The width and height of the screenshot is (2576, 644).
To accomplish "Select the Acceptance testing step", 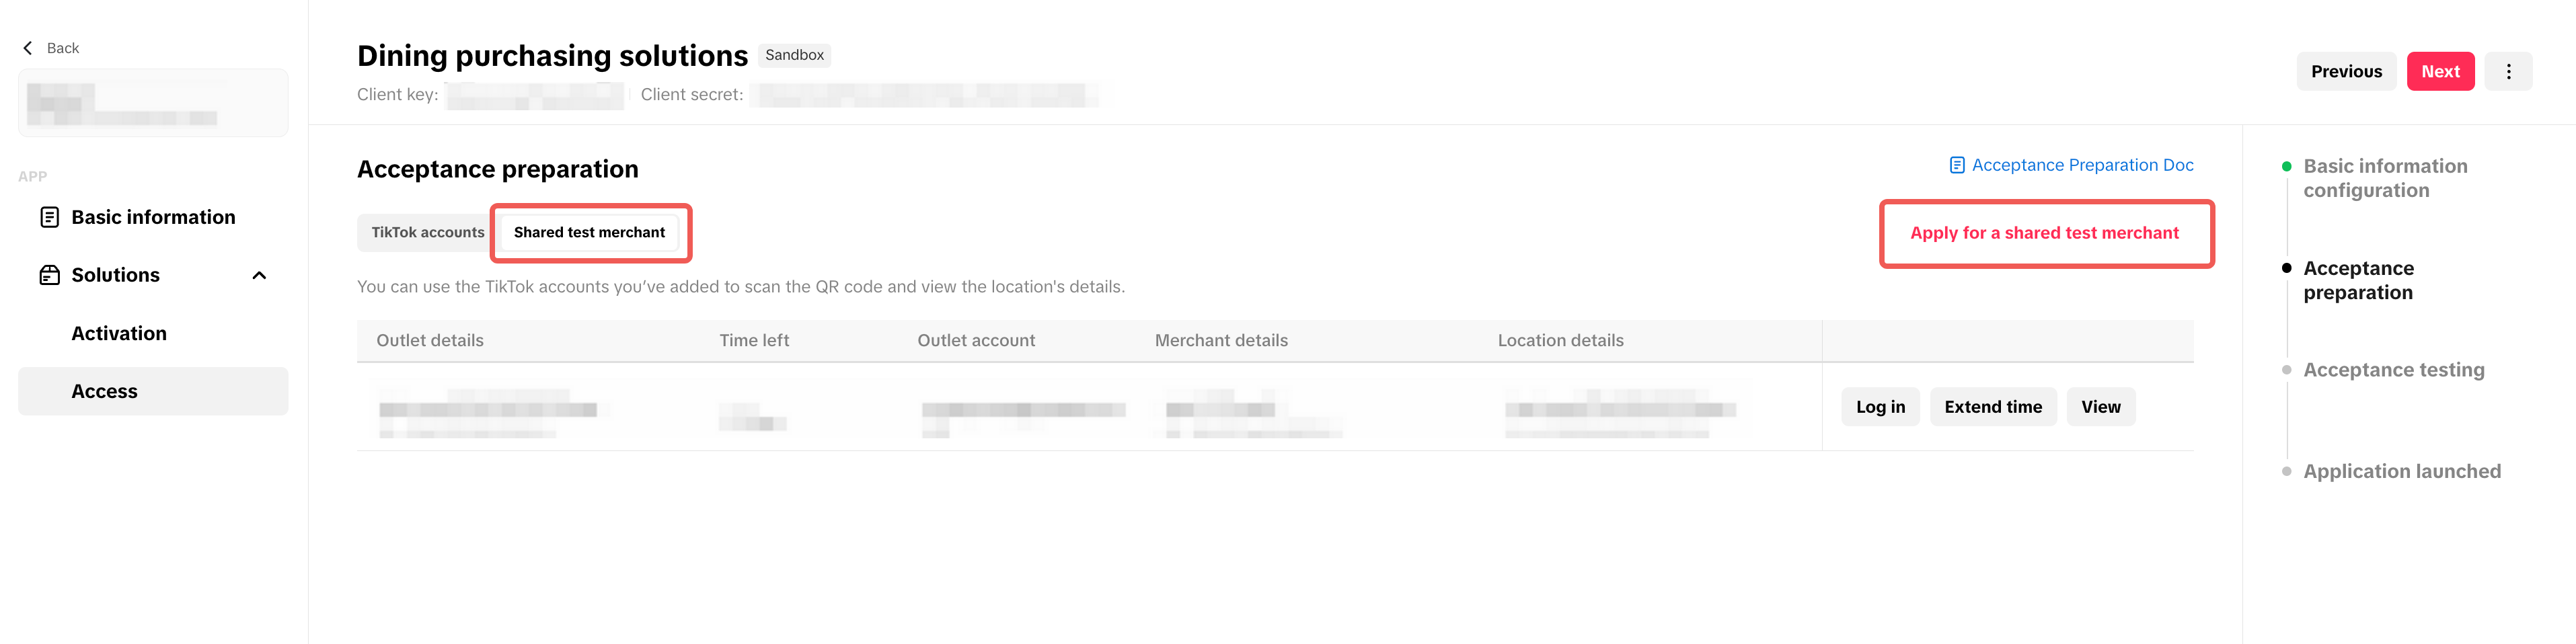I will pyautogui.click(x=2393, y=370).
